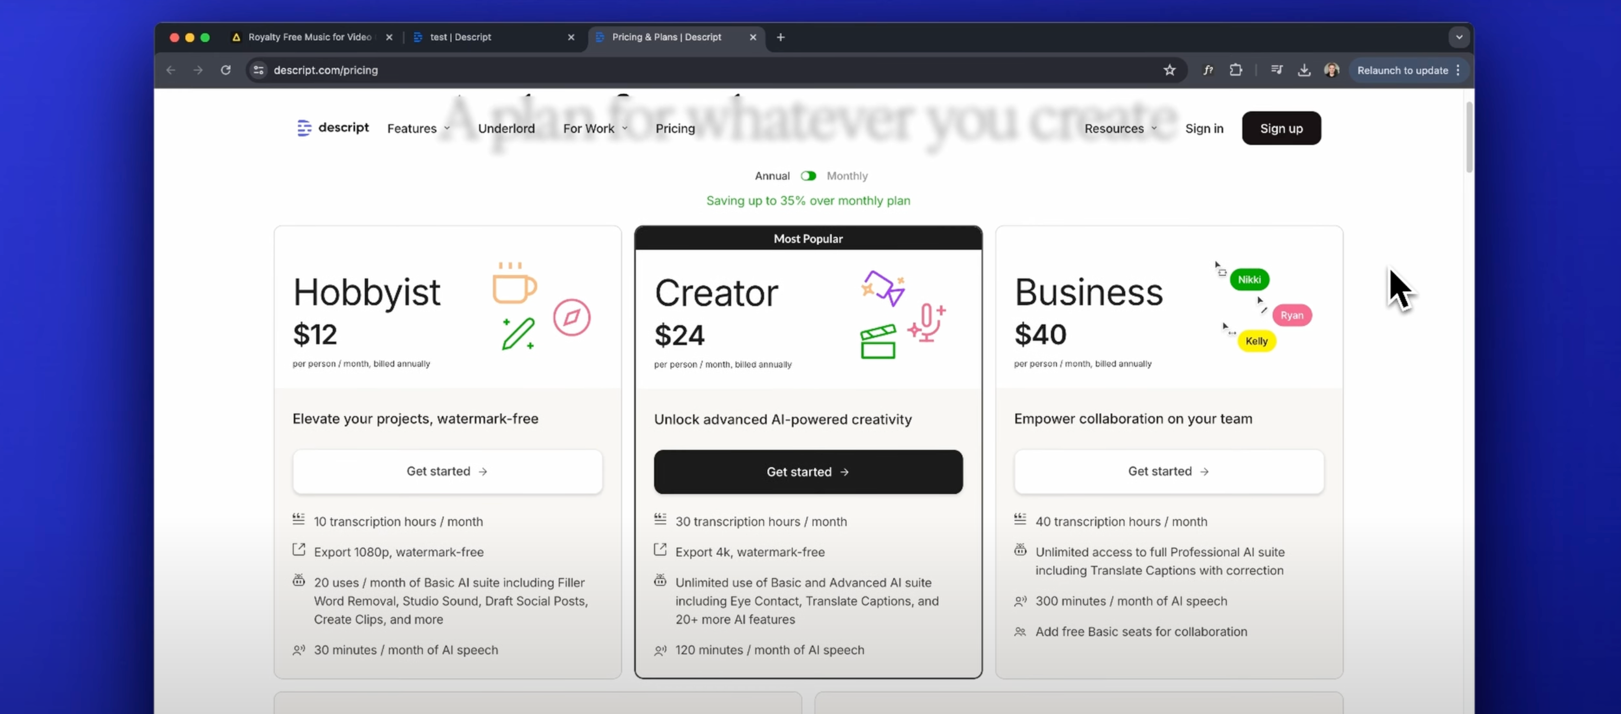Screen dimensions: 1621x714
Task: Click 'Empower collaboration on your team'
Action: click(1132, 418)
